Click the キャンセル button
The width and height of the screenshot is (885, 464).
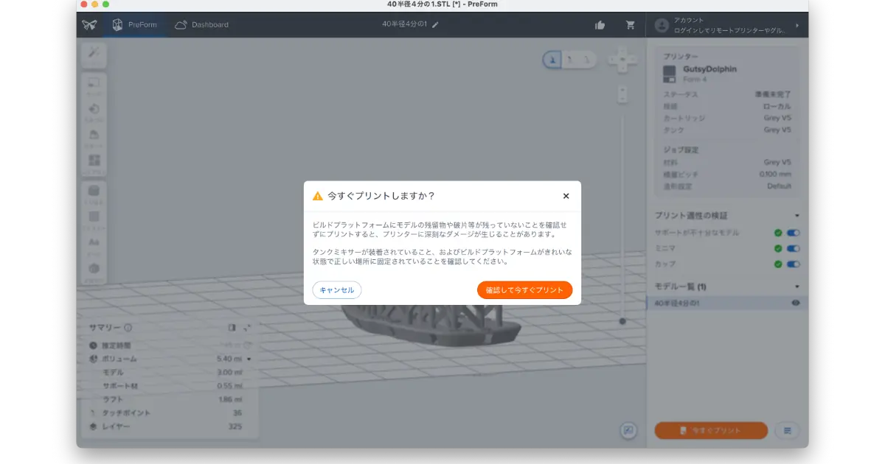click(337, 290)
